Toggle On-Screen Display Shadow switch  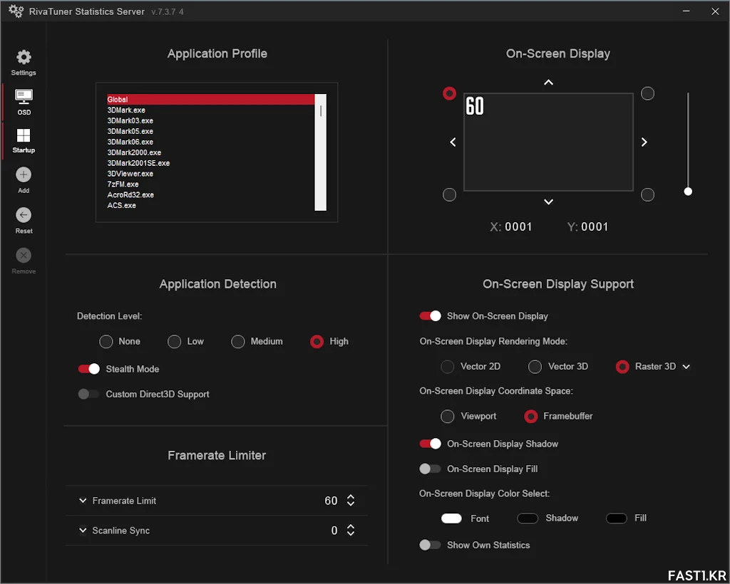430,444
